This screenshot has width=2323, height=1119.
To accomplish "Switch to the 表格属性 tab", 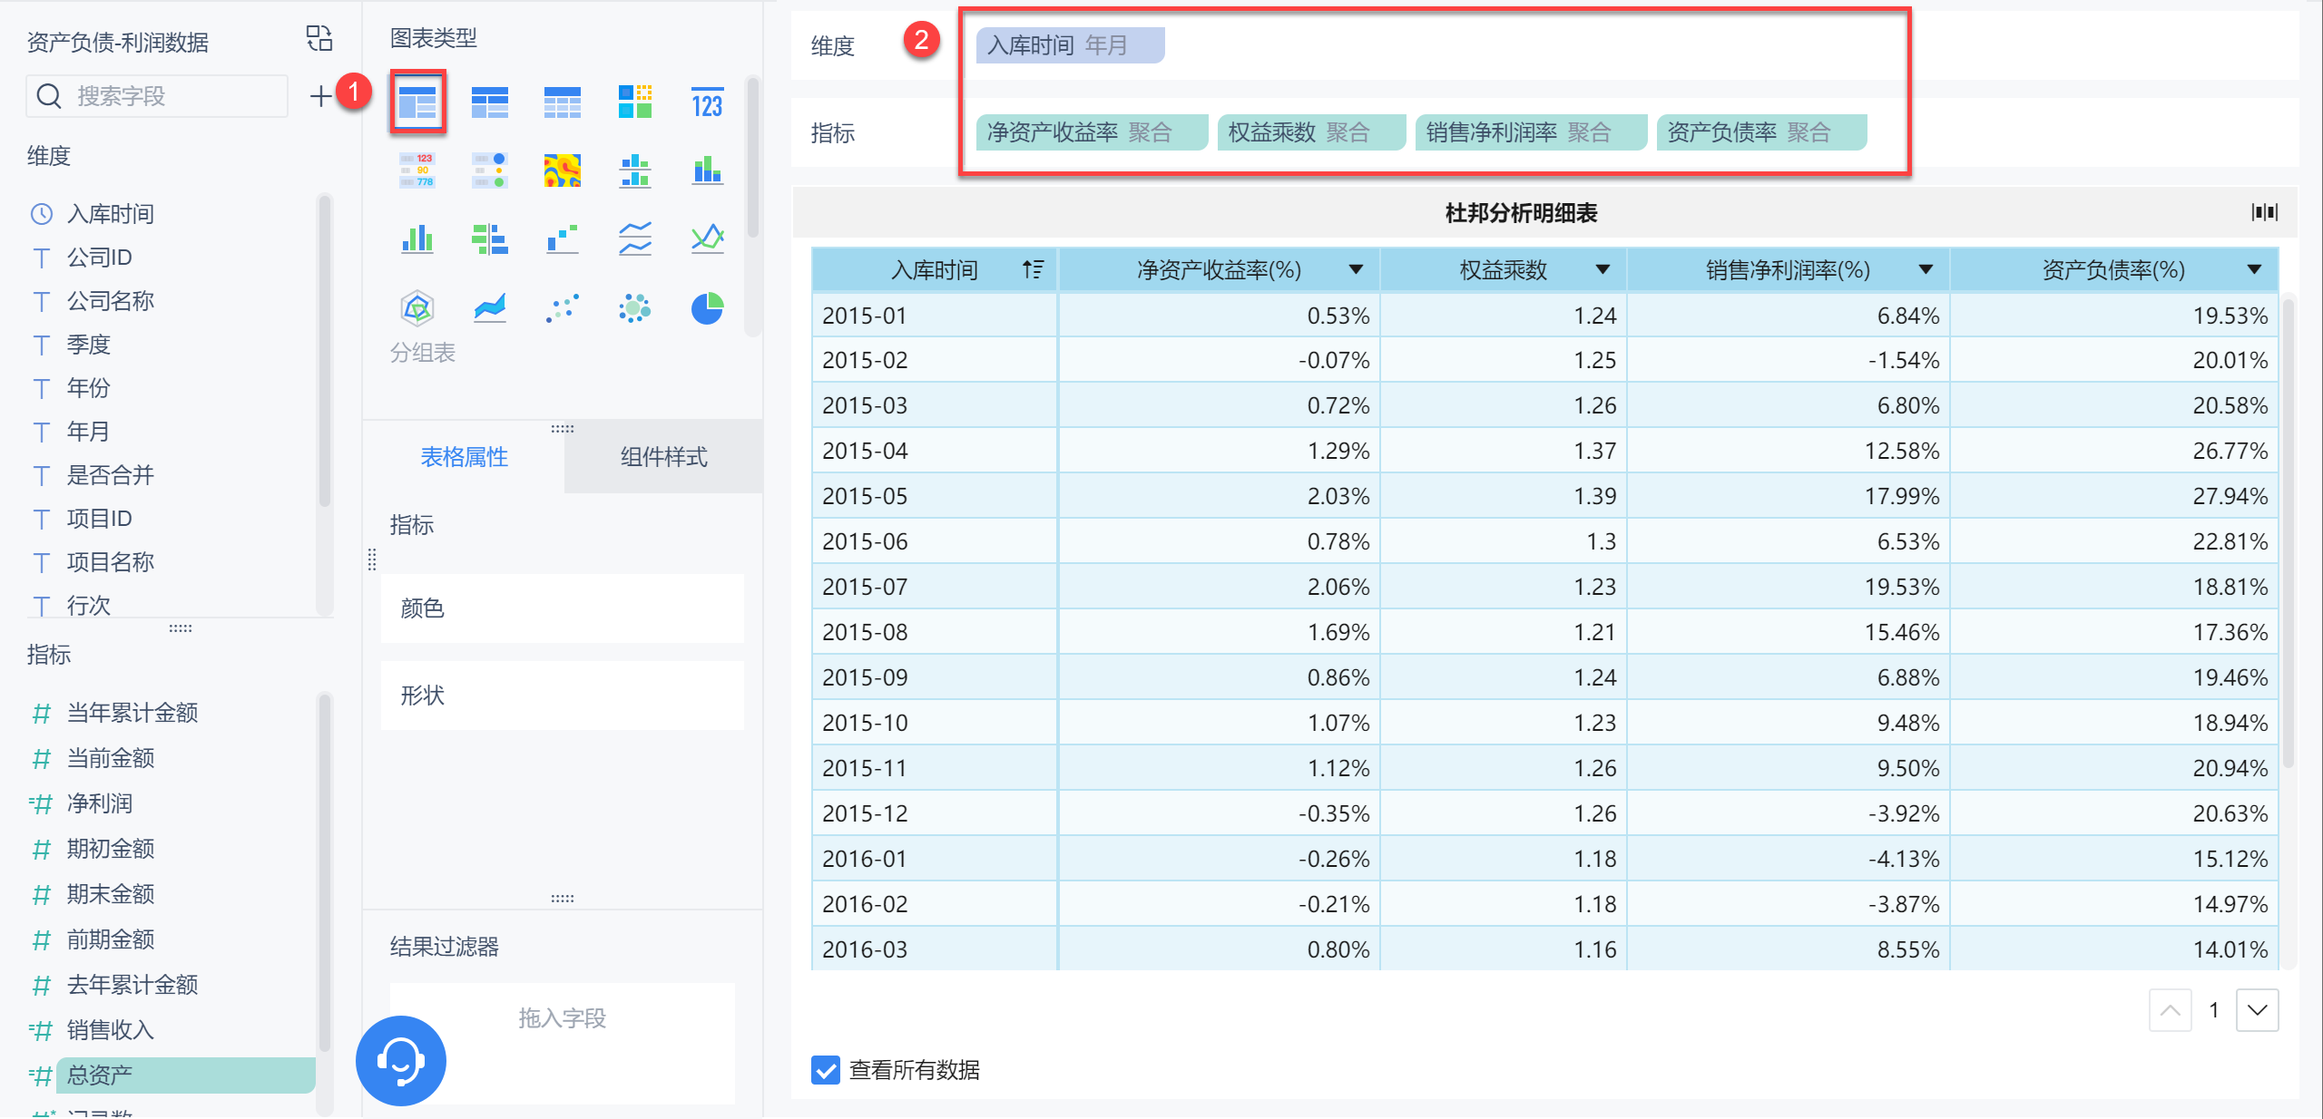I will 464,457.
